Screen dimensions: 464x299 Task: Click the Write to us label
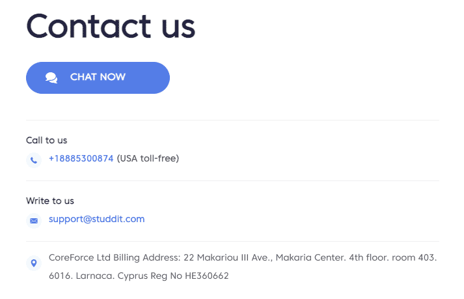50,201
